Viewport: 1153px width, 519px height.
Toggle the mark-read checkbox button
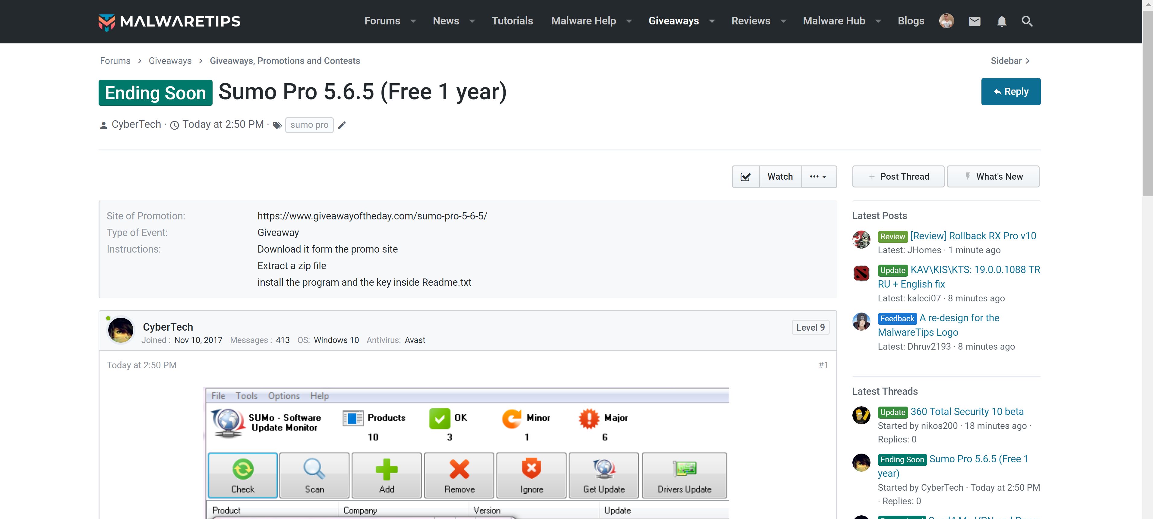tap(746, 177)
